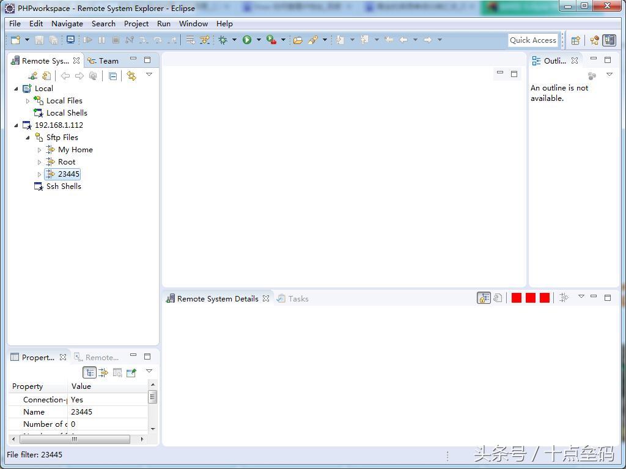Open the Navigate menu
The image size is (626, 469).
[67, 24]
